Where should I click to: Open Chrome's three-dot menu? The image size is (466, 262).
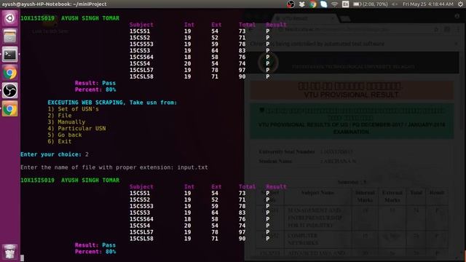[x=458, y=29]
